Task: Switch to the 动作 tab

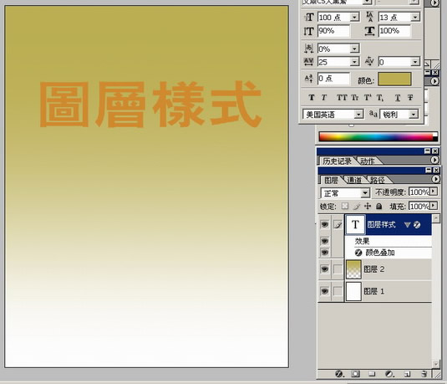Action: coord(368,161)
